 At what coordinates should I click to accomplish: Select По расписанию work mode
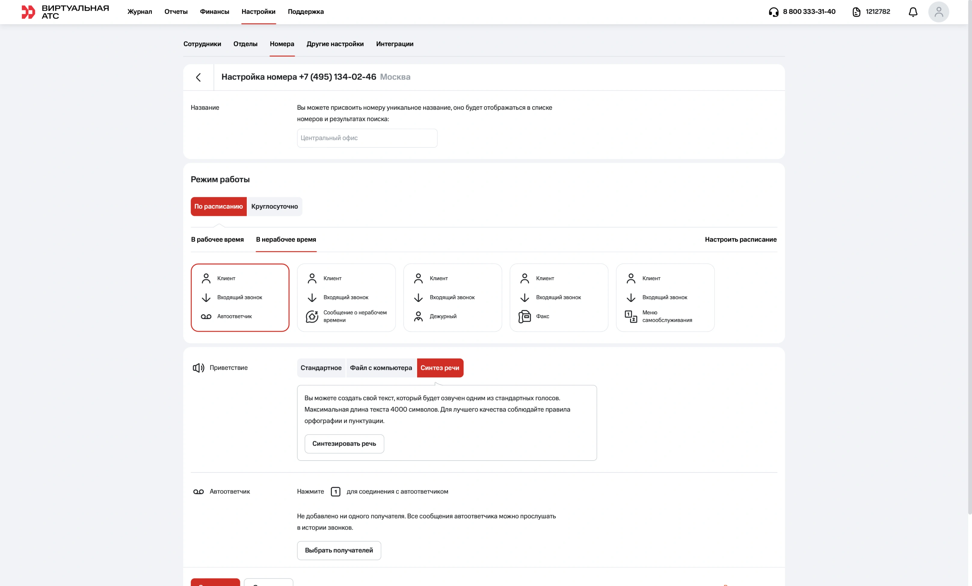(219, 206)
